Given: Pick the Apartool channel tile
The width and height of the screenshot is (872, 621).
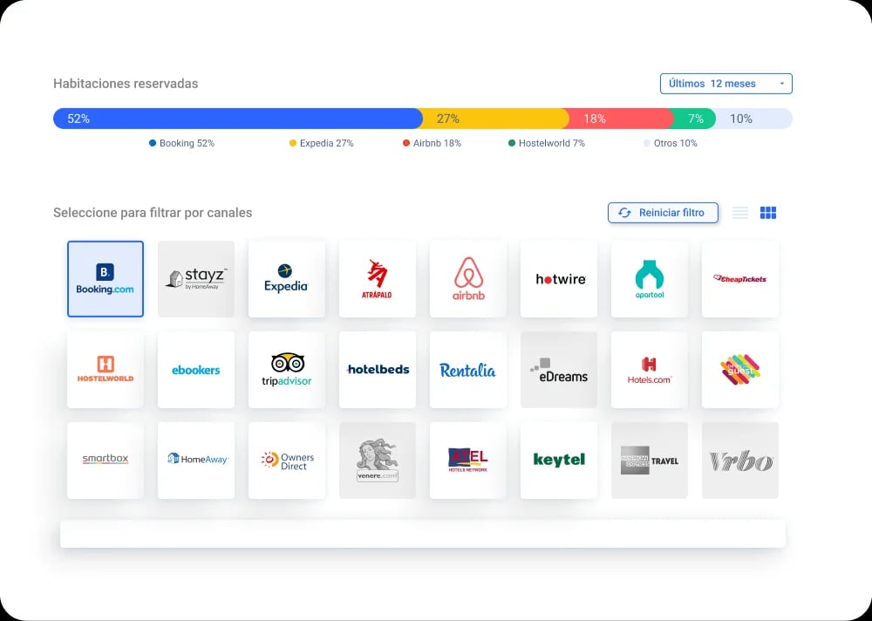Looking at the screenshot, I should coord(649,279).
